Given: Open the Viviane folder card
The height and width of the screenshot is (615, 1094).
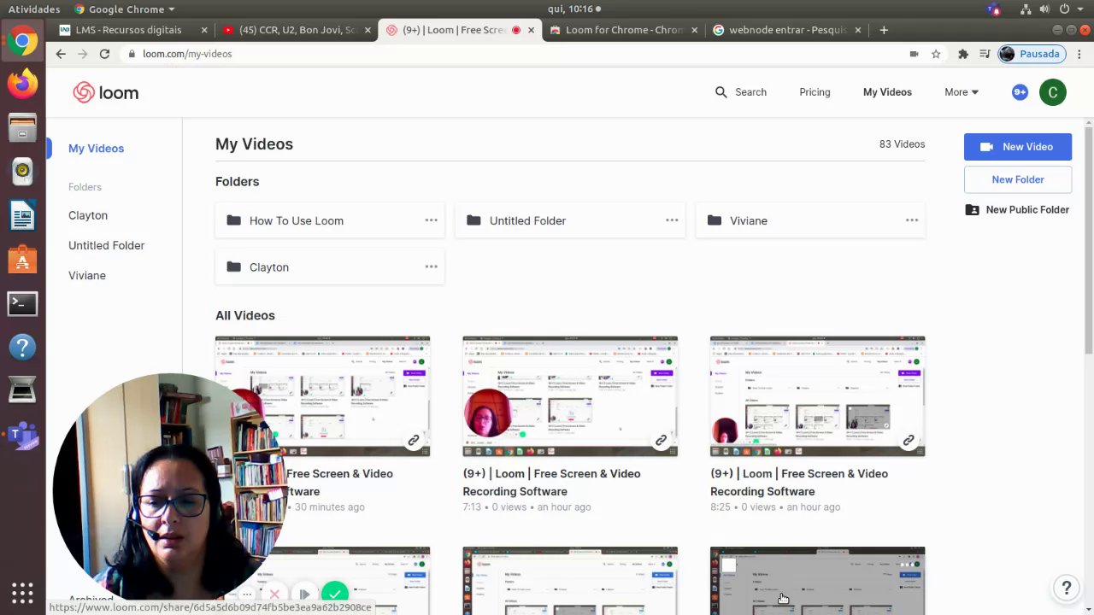Looking at the screenshot, I should click(x=810, y=220).
